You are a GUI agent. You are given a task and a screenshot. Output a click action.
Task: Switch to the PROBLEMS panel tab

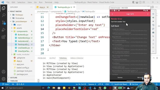[x=42, y=58]
